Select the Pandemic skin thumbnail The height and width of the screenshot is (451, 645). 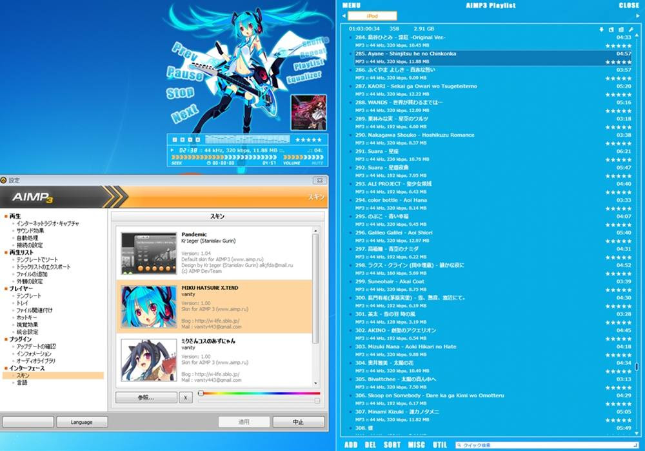coord(149,253)
